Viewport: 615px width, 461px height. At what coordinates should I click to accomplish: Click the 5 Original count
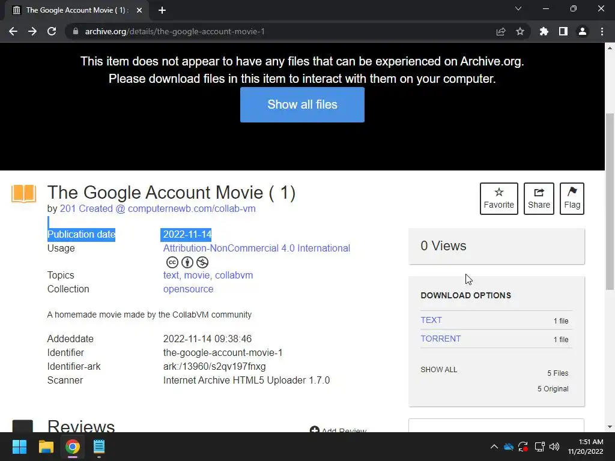click(553, 389)
